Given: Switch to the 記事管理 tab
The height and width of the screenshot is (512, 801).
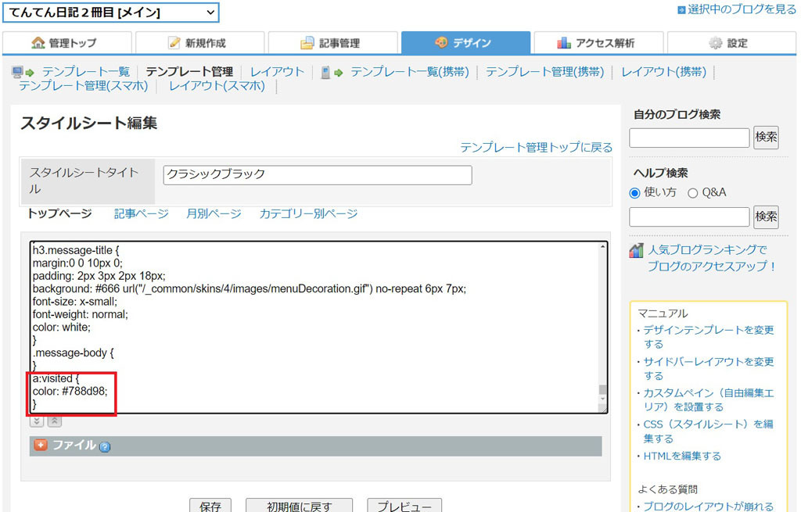Looking at the screenshot, I should click(332, 43).
